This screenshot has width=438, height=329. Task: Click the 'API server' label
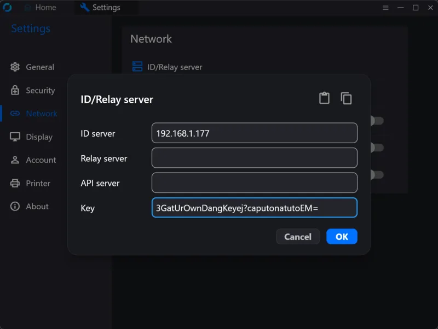[100, 183]
